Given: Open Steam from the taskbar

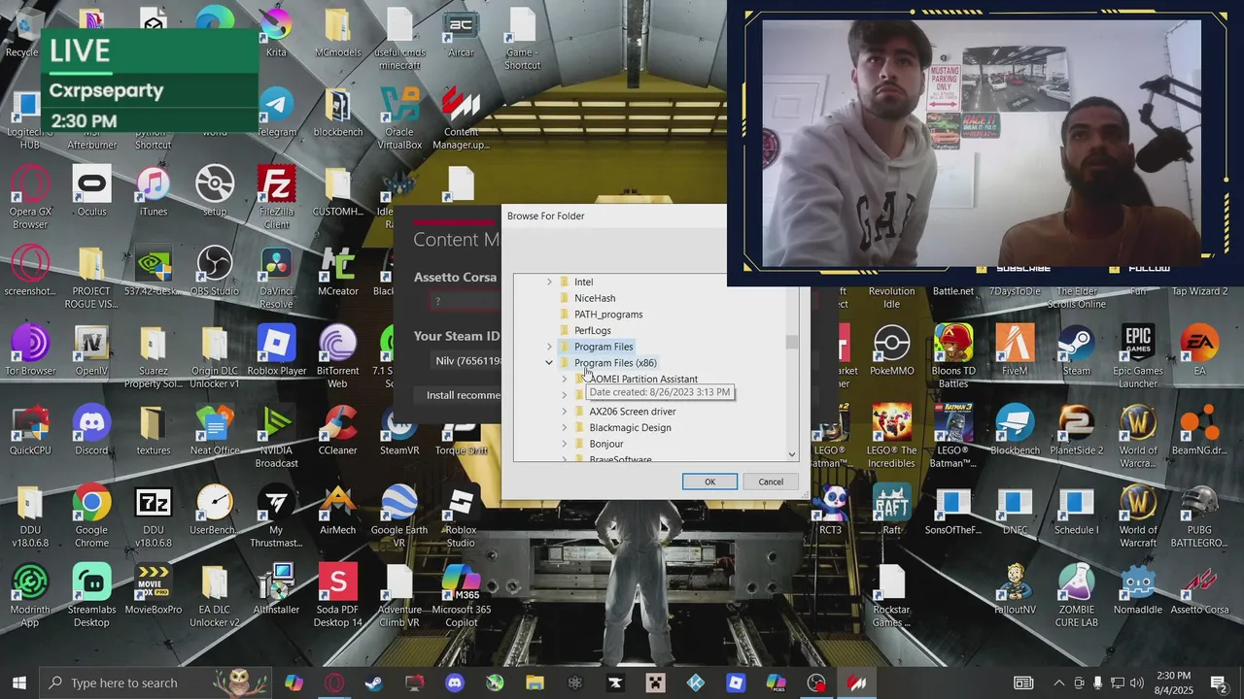Looking at the screenshot, I should pyautogui.click(x=374, y=682).
